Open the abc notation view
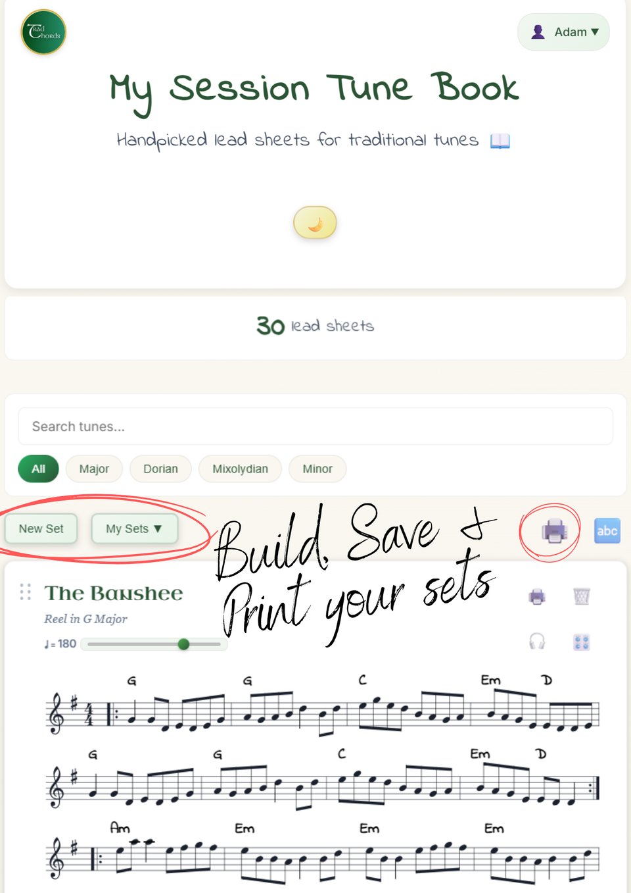 pos(607,530)
